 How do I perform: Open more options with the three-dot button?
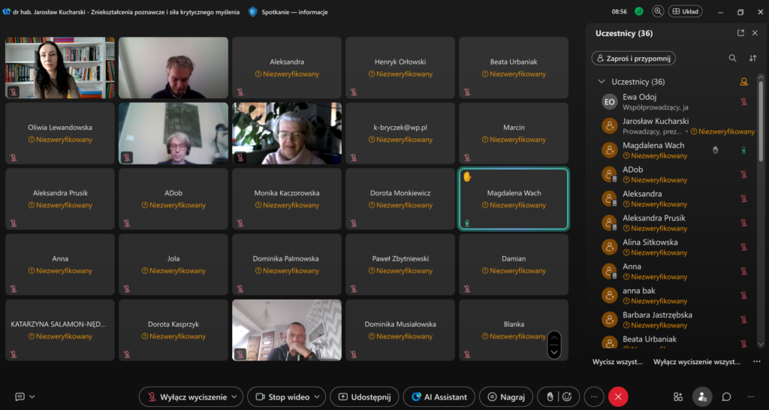594,396
